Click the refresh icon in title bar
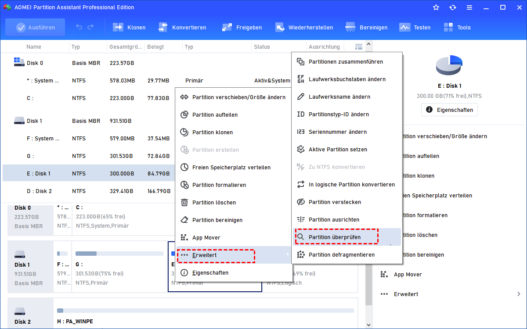 pyautogui.click(x=453, y=7)
